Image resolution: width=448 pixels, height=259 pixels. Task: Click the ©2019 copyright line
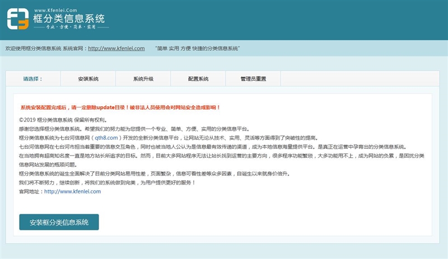click(x=62, y=120)
